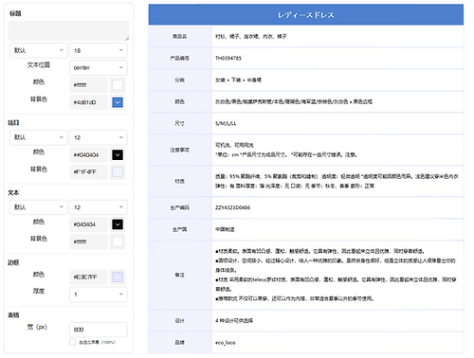474x358 pixels.
Task: Enable the auto-fit 100% width checkbox
Action: pyautogui.click(x=73, y=342)
